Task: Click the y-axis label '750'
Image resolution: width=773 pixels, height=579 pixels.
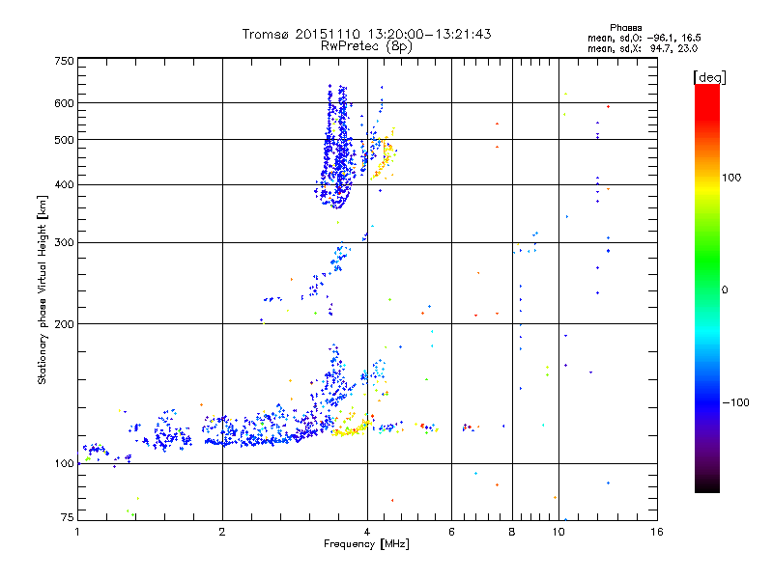Action: 64,61
